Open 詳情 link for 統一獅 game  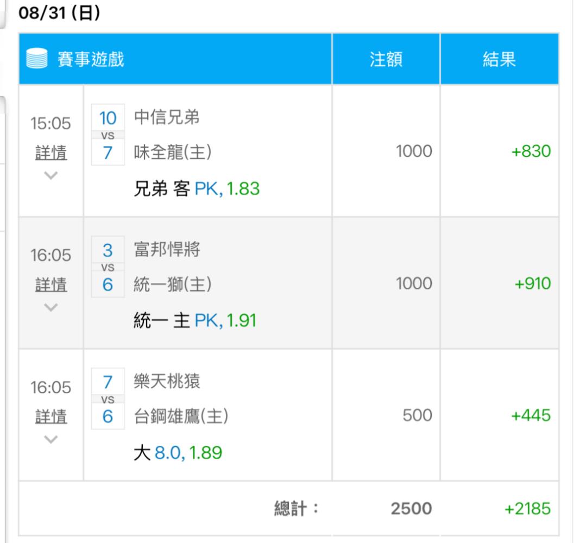tap(51, 284)
